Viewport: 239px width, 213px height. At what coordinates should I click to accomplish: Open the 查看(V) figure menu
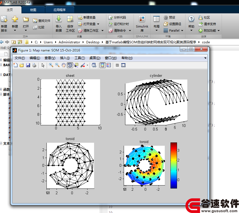coord(50,58)
